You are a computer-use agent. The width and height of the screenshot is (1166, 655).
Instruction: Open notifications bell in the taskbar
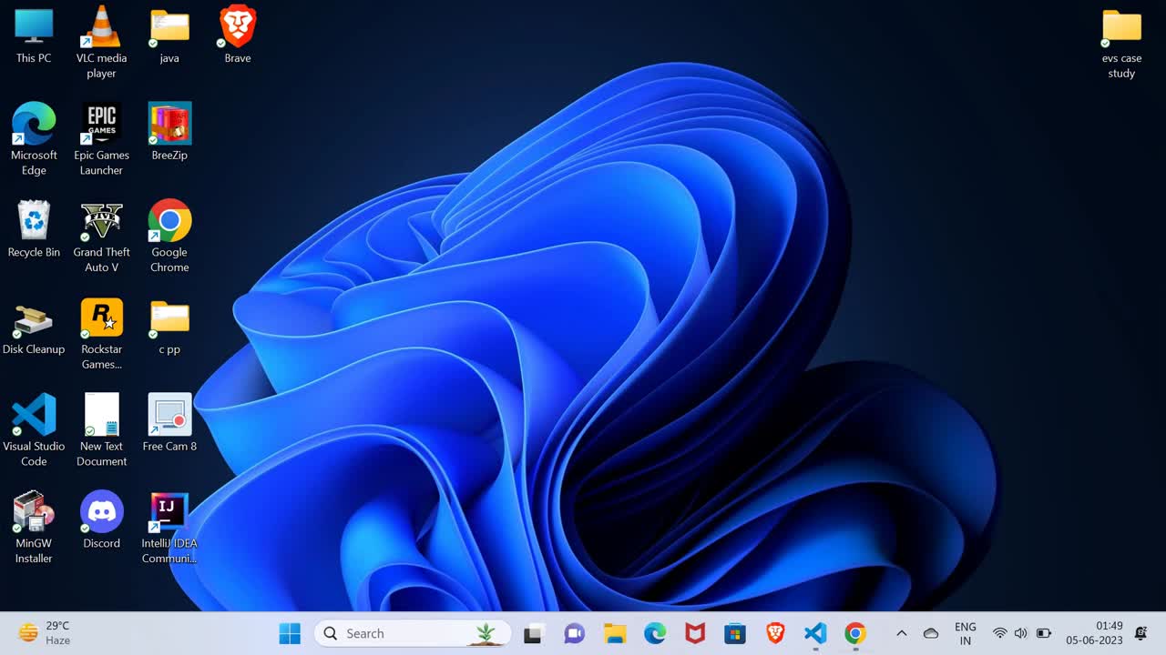click(x=1140, y=633)
